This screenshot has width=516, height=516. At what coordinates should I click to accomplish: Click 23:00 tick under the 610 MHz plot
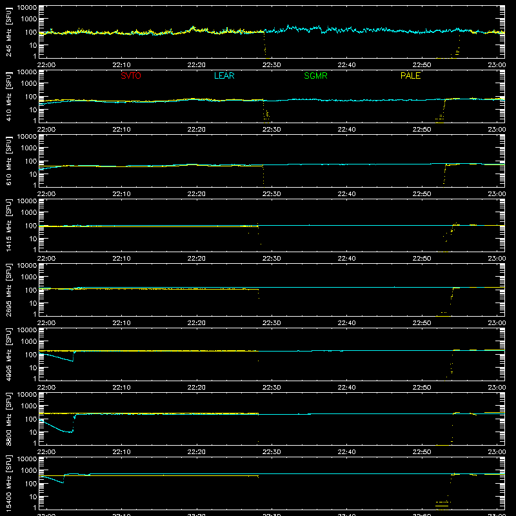497,194
